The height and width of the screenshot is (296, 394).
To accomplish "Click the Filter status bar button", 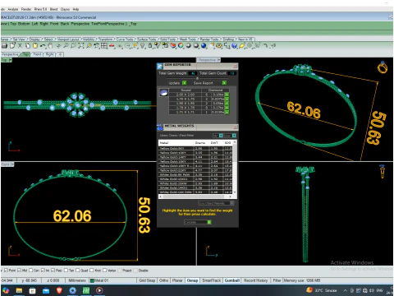I will (x=277, y=280).
